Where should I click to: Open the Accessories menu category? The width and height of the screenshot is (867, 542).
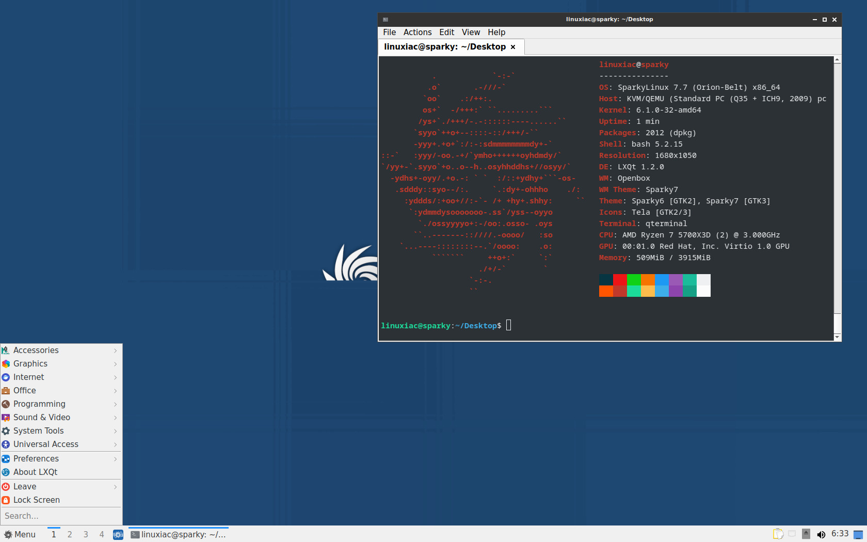[61, 350]
